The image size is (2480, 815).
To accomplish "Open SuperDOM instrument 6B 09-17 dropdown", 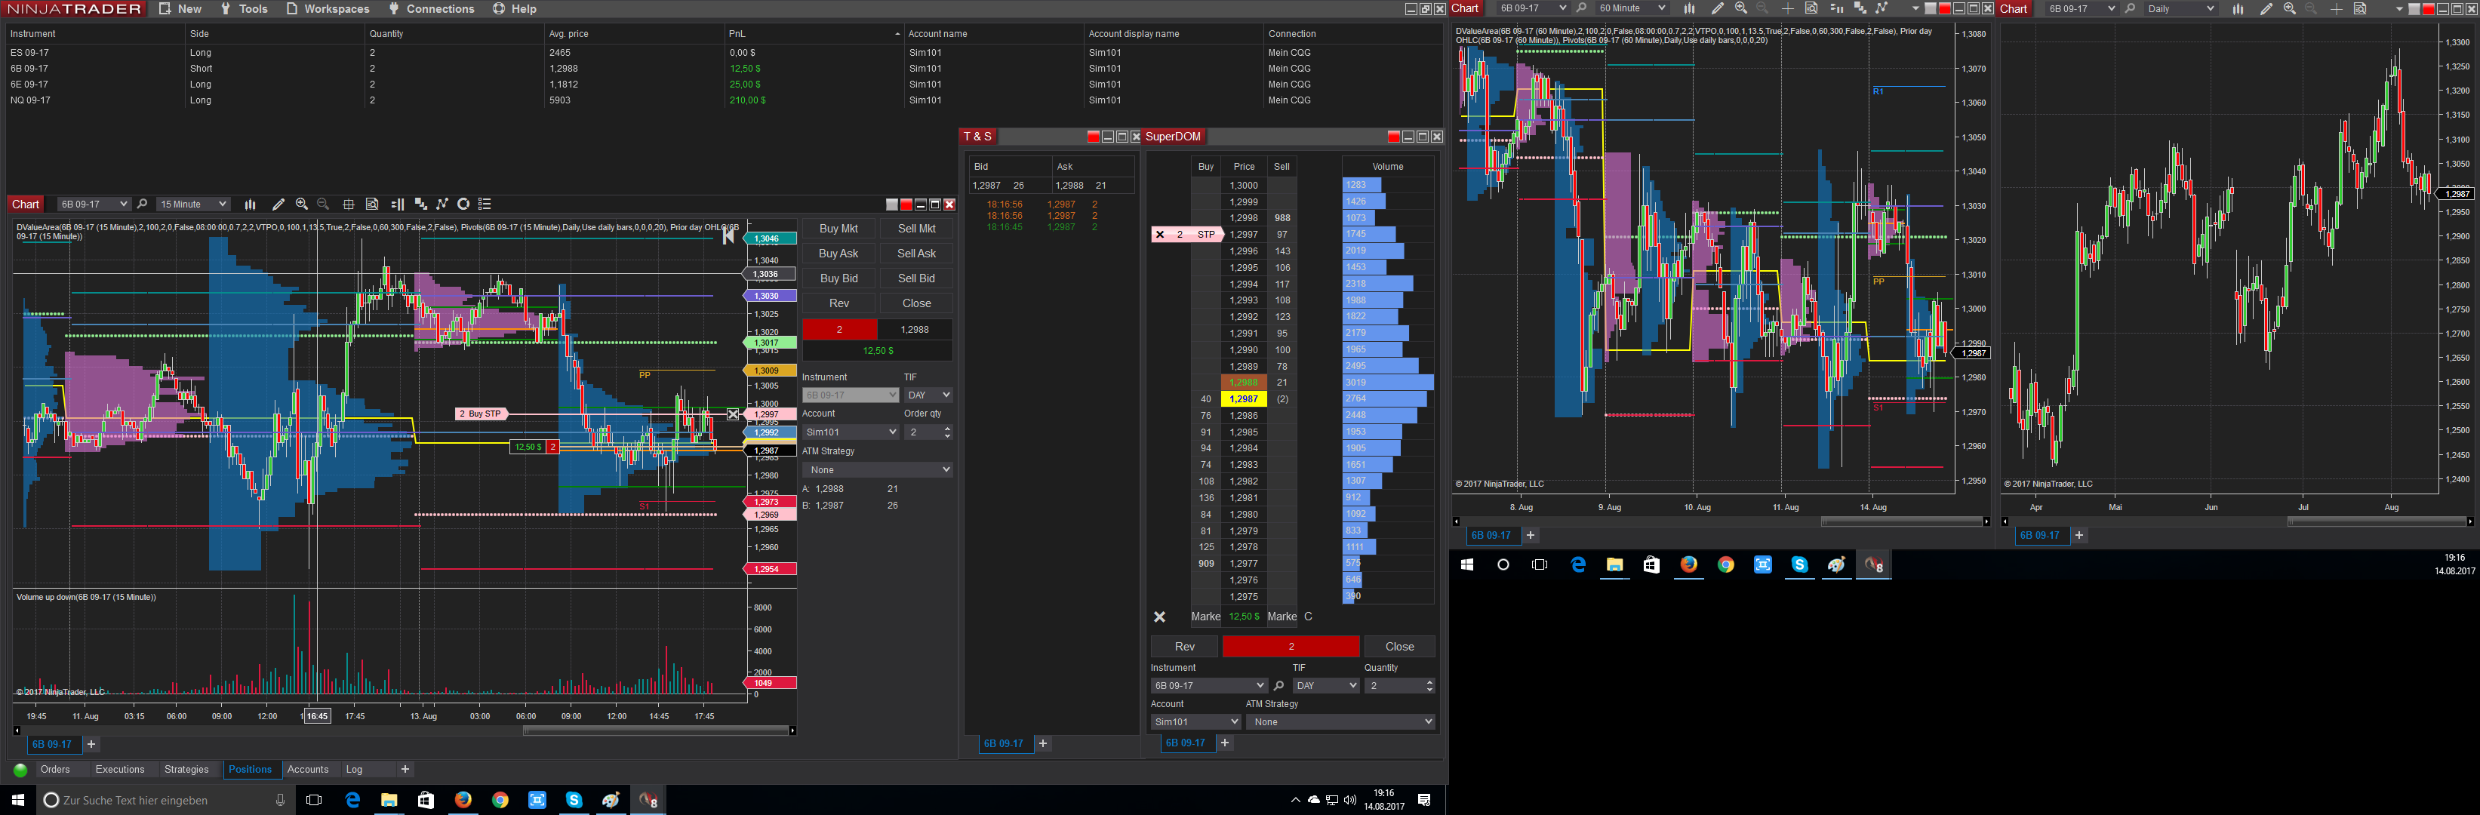I will pos(1208,685).
